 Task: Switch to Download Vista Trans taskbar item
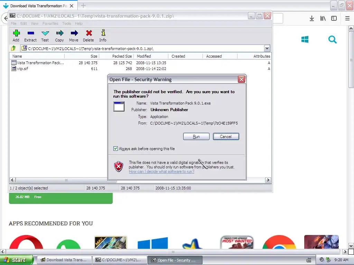tap(64, 260)
